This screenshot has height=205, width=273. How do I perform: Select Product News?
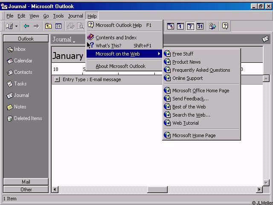(x=201, y=62)
